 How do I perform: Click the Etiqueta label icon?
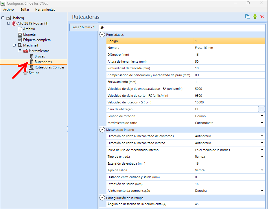click(x=20, y=34)
